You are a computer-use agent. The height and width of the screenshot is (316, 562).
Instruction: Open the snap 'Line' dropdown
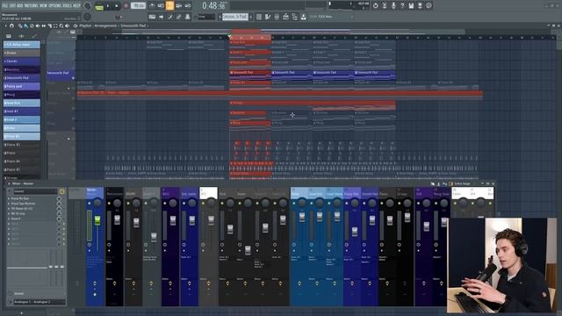[x=206, y=17]
